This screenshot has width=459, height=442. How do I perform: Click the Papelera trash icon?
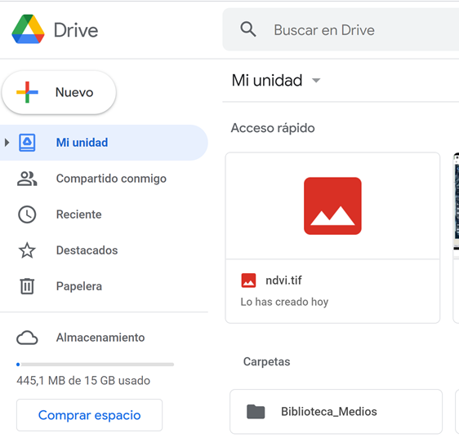tap(27, 286)
